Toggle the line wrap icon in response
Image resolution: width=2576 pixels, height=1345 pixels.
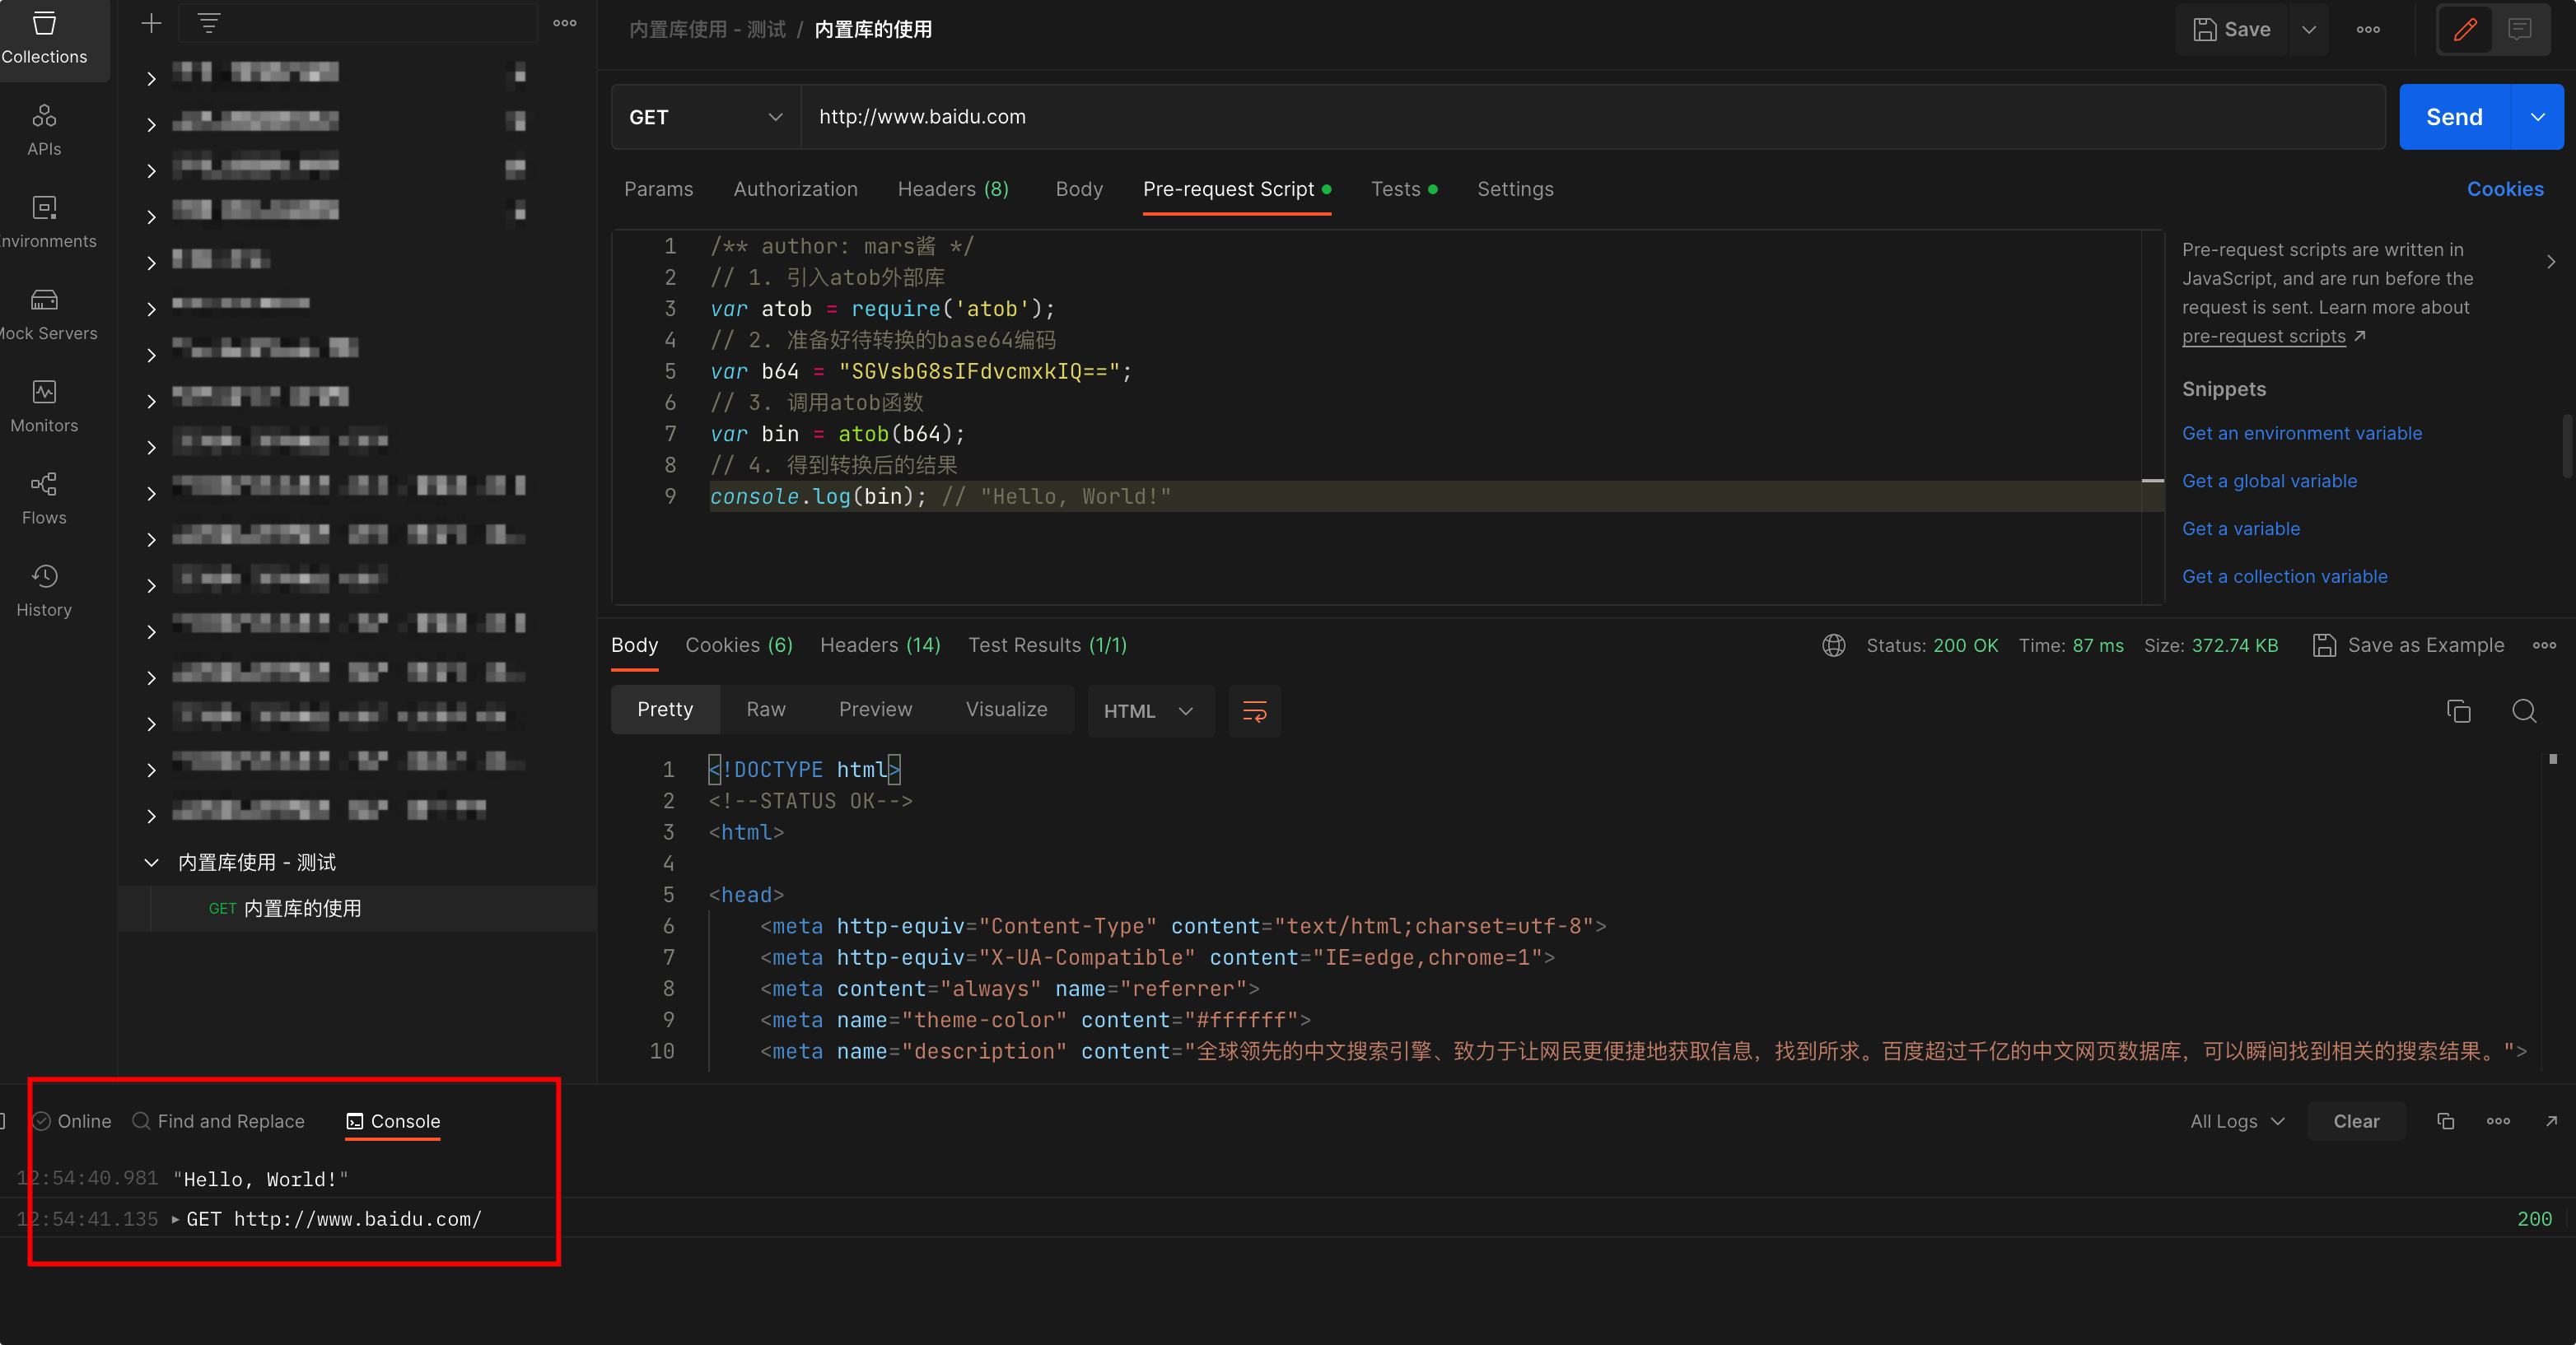[1254, 710]
